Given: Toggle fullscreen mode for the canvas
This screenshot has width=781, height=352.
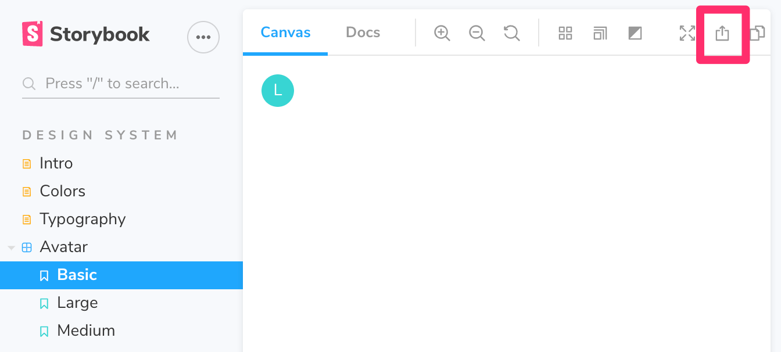Looking at the screenshot, I should pos(686,33).
